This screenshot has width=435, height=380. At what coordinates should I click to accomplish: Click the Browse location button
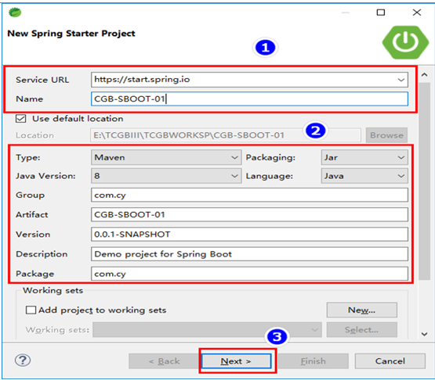coord(386,135)
